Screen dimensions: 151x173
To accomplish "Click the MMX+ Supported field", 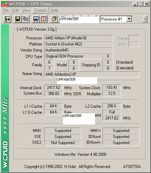I will coord(121,131).
